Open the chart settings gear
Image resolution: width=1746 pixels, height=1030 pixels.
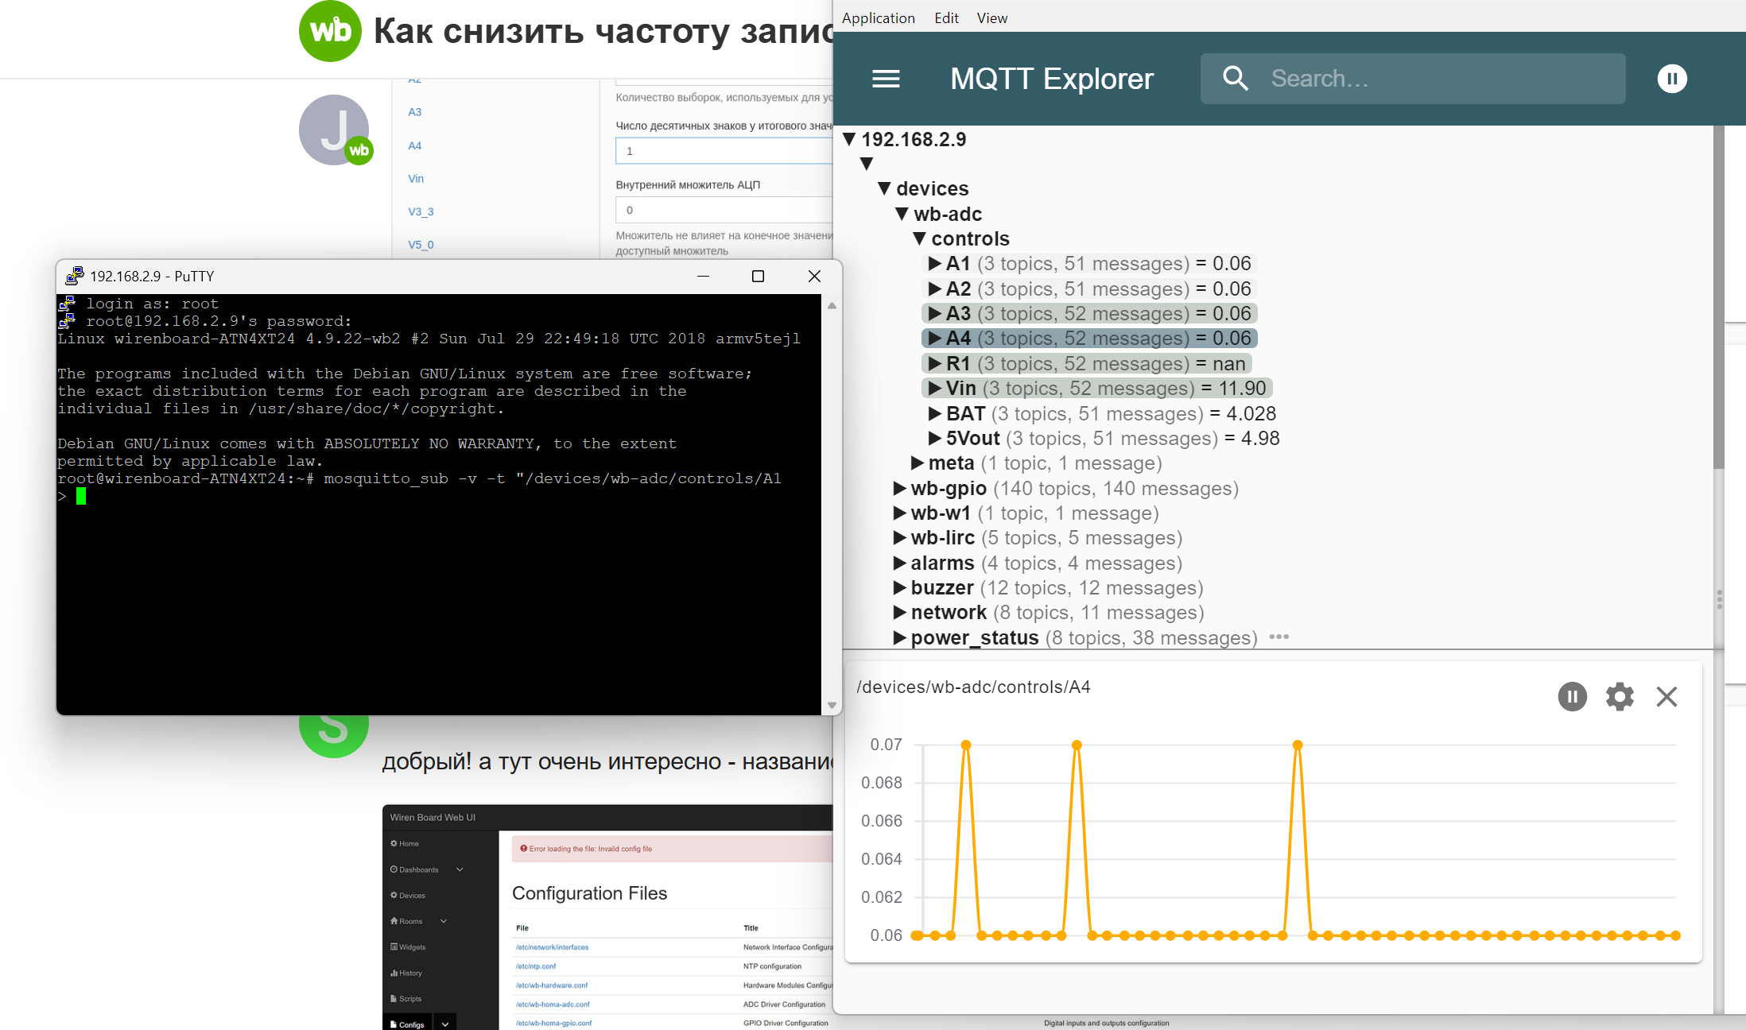(x=1619, y=697)
